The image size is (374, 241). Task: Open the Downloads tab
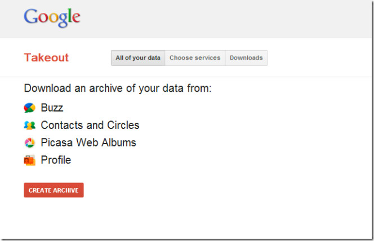click(246, 58)
